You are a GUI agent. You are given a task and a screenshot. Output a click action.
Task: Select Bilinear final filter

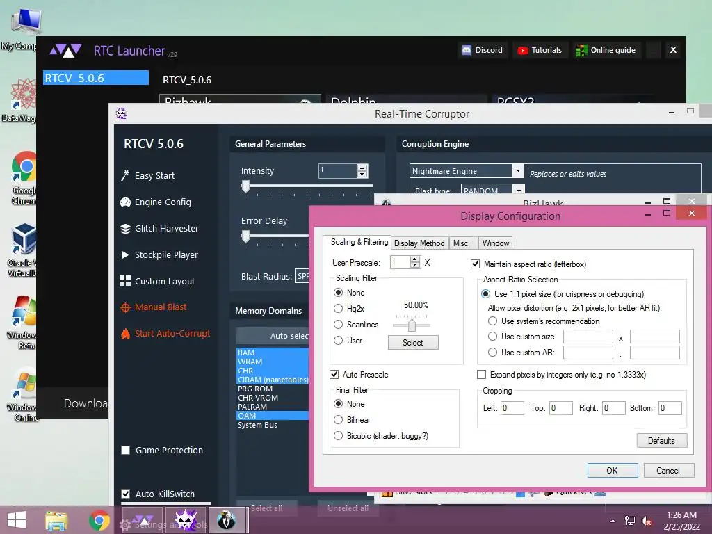(339, 420)
